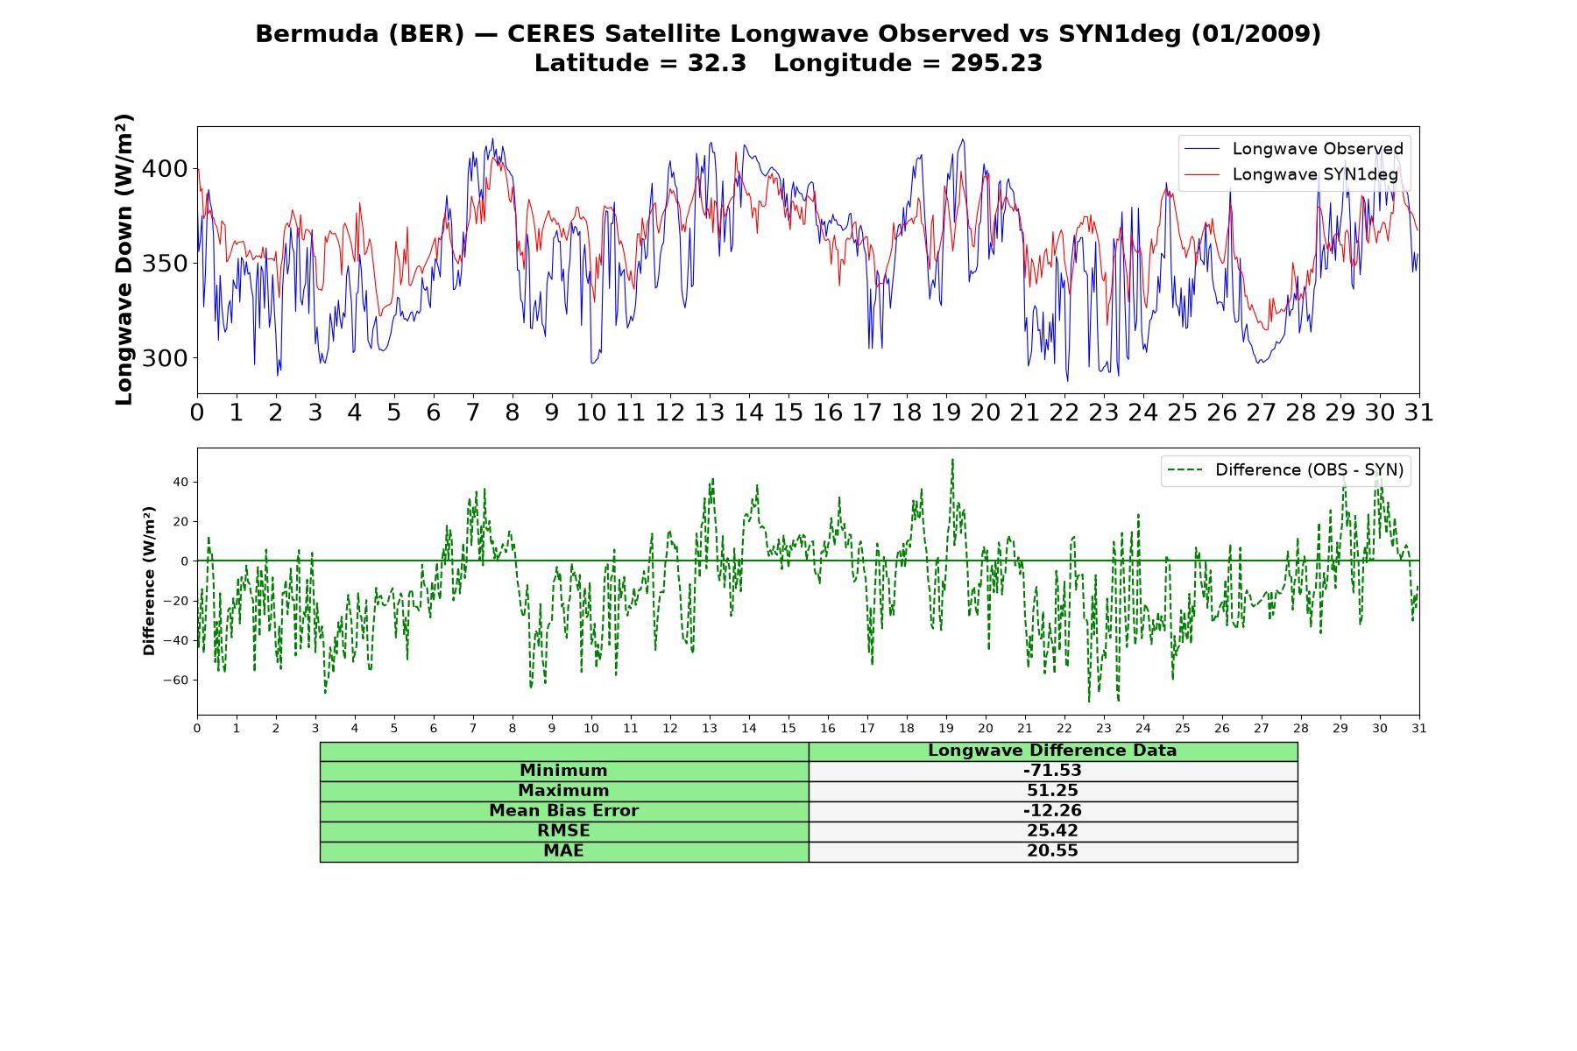The image size is (1577, 1051).
Task: Select the RMSE value 25.42 cell
Action: pos(1053,831)
